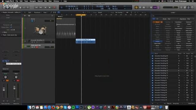The width and height of the screenshot is (196, 110).
Task: Toggle the Loop Browser button
Action: click(189, 8)
